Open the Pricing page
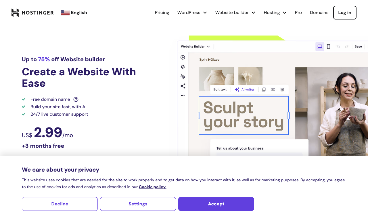The image size is (368, 220). 162,13
